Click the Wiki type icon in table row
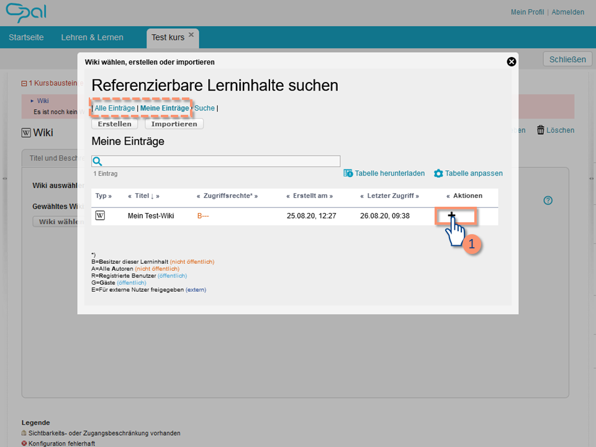This screenshot has width=596, height=447. pos(100,215)
